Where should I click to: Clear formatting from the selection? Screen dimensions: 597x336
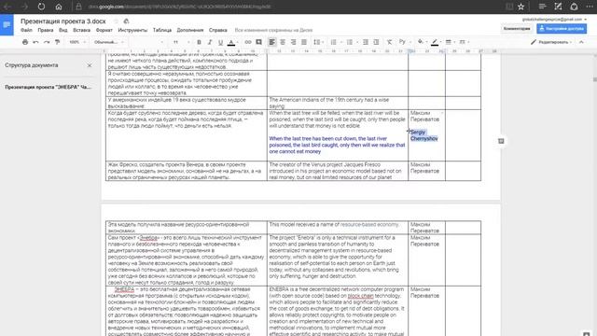389,42
